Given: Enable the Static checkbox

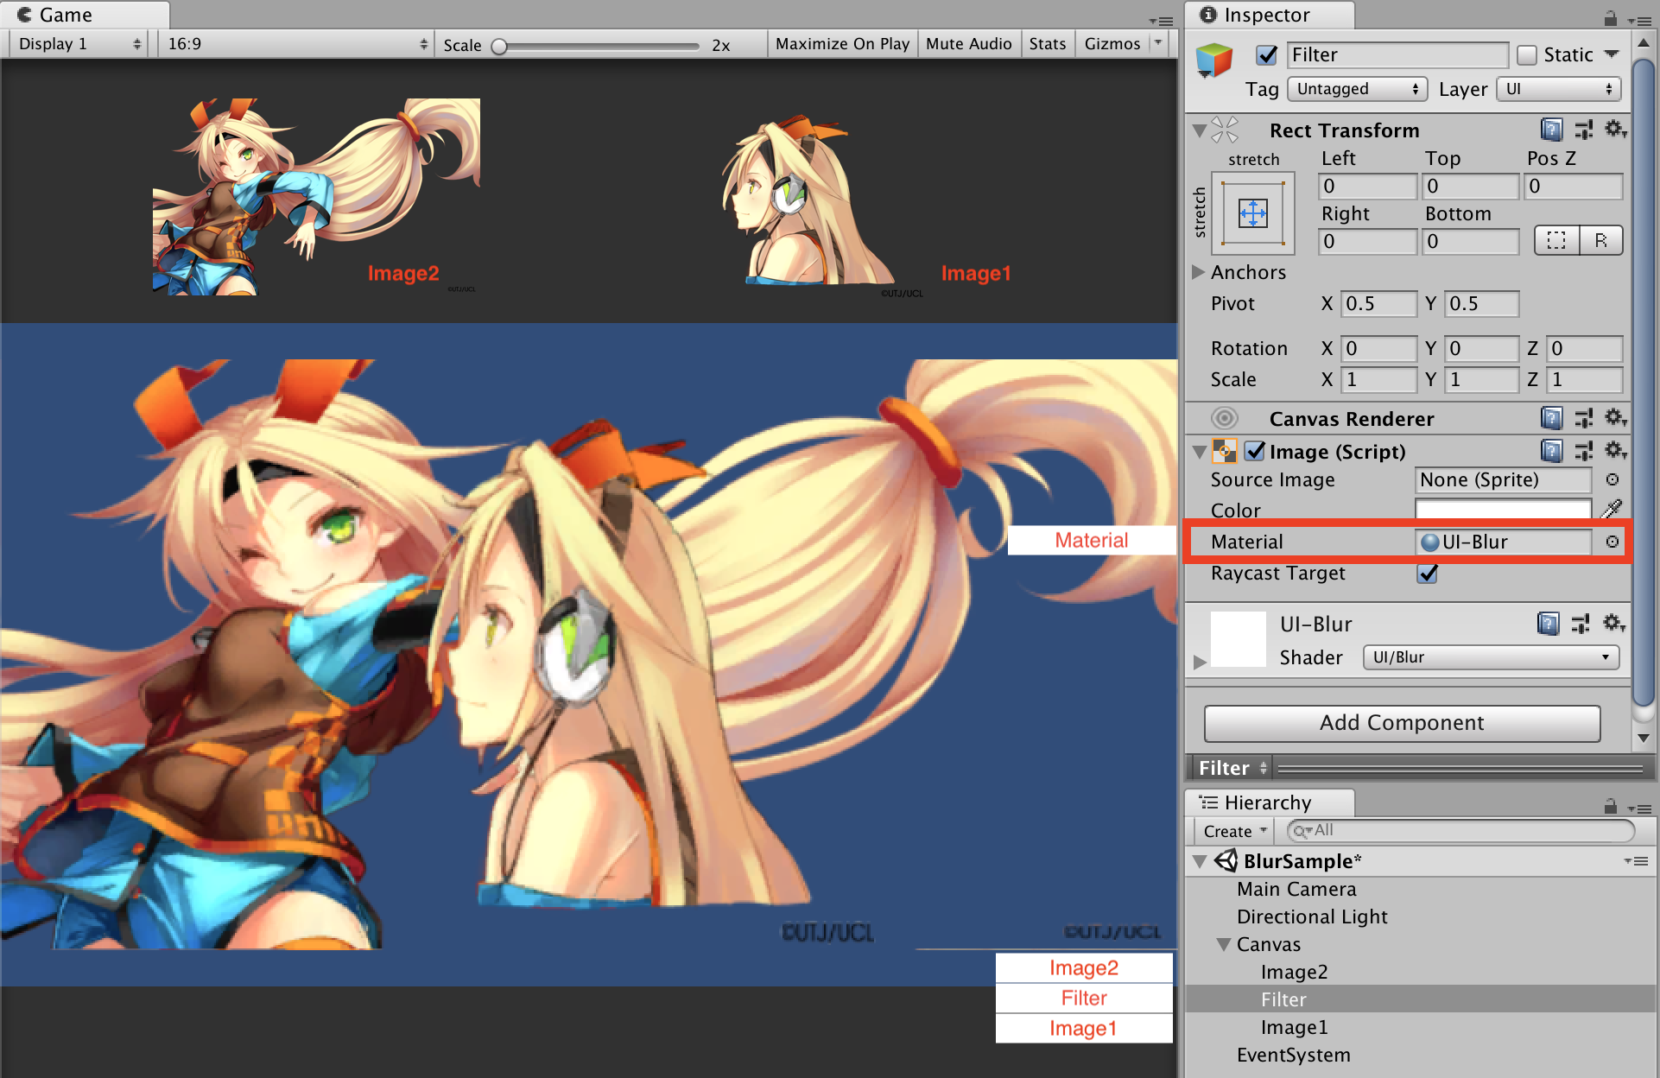Looking at the screenshot, I should (1527, 55).
